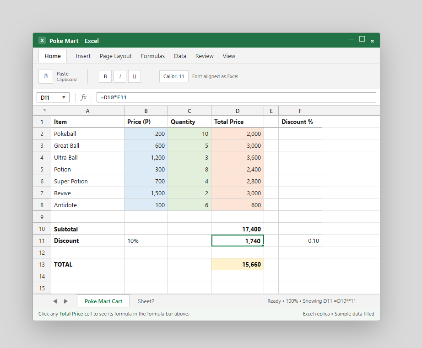Select row 9 header

[x=42, y=217]
